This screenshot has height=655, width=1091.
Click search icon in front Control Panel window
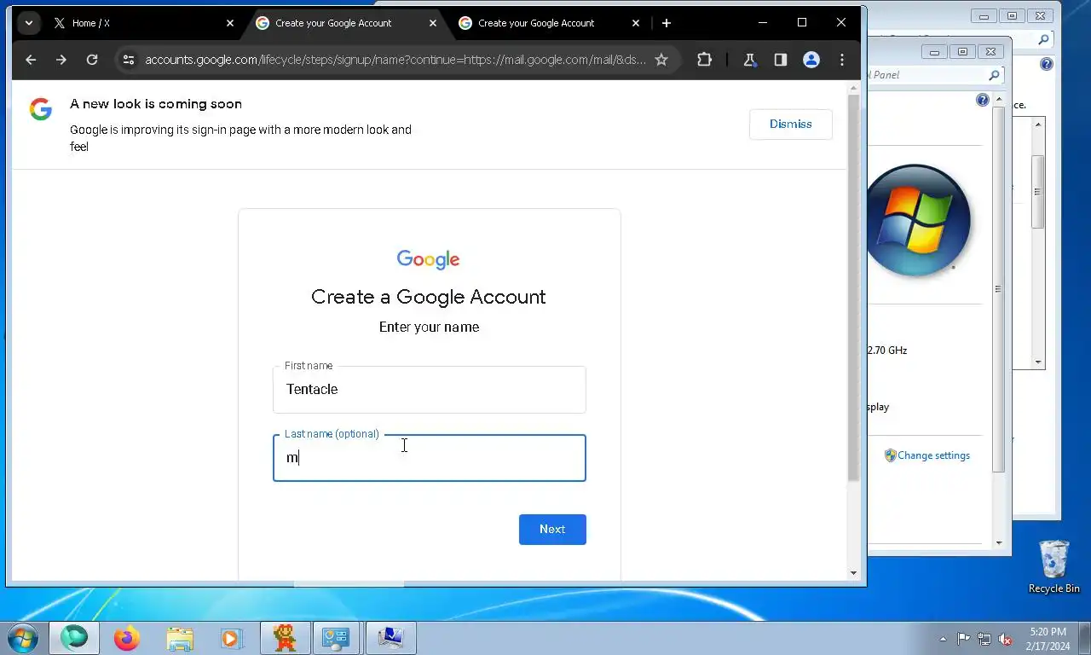[994, 75]
